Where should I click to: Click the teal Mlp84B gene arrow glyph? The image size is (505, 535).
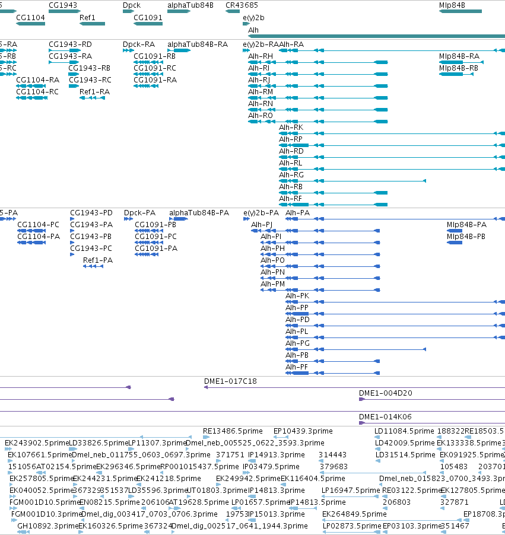[460, 11]
